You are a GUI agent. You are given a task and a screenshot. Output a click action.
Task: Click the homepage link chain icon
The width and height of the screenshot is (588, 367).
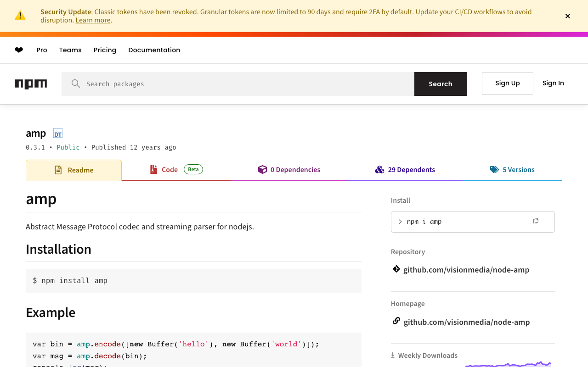pyautogui.click(x=396, y=321)
